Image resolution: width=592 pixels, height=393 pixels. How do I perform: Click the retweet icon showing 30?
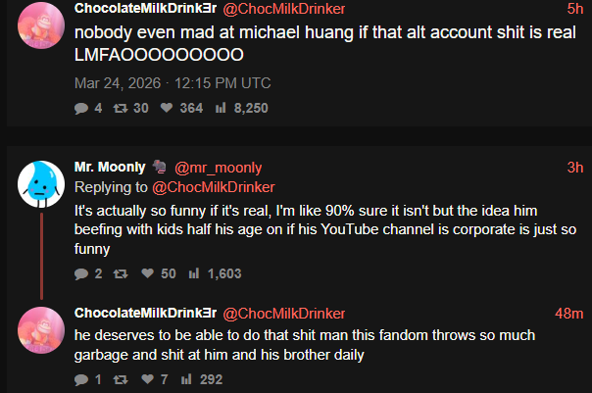pyautogui.click(x=121, y=109)
